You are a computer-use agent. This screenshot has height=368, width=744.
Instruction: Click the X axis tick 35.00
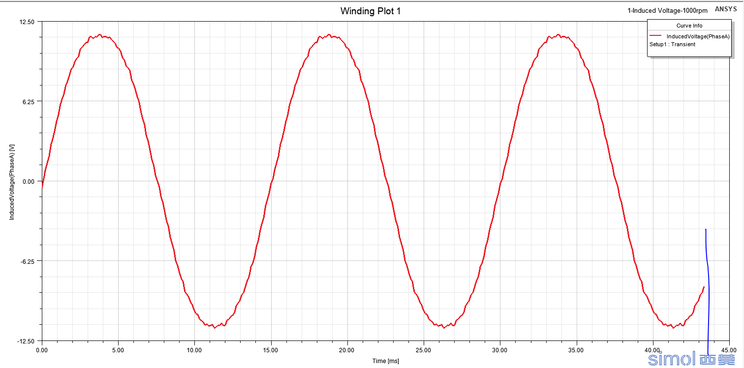pos(576,350)
